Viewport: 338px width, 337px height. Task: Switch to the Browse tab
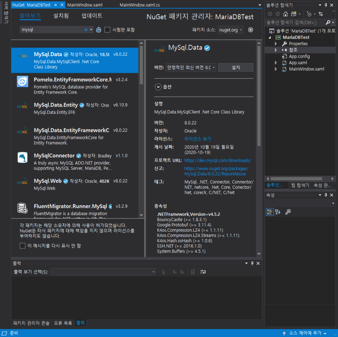click(30, 16)
